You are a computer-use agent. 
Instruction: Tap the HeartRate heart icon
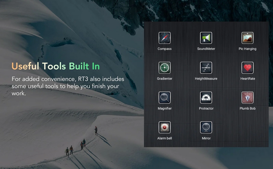[x=248, y=68]
